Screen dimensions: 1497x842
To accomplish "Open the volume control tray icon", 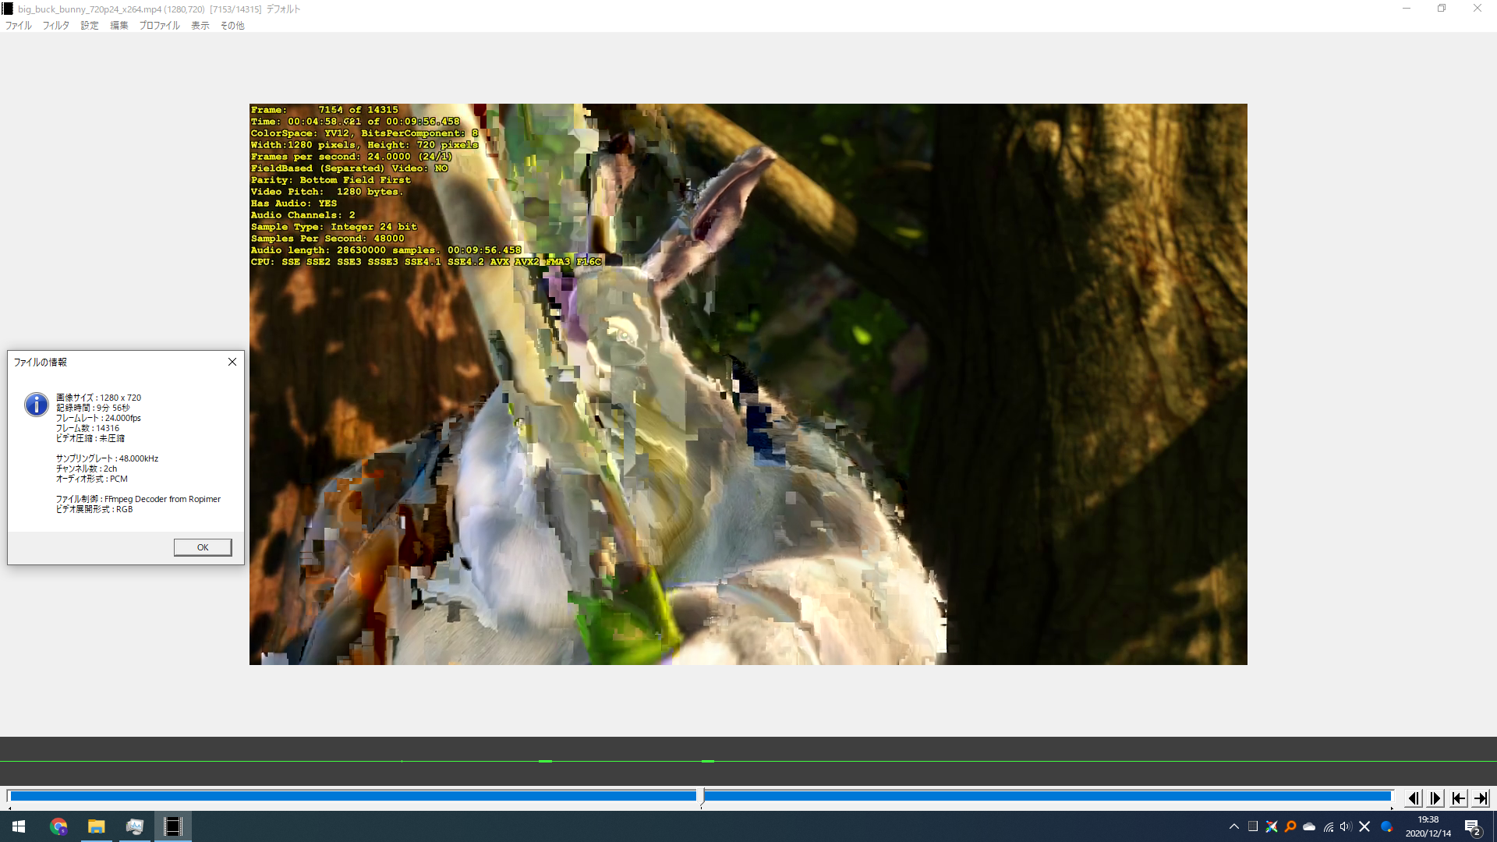I will coord(1345,826).
